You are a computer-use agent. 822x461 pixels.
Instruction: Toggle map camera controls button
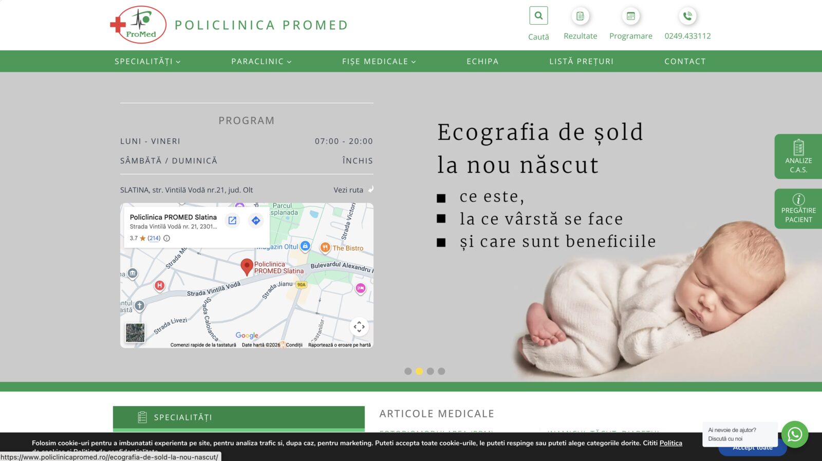pos(359,326)
